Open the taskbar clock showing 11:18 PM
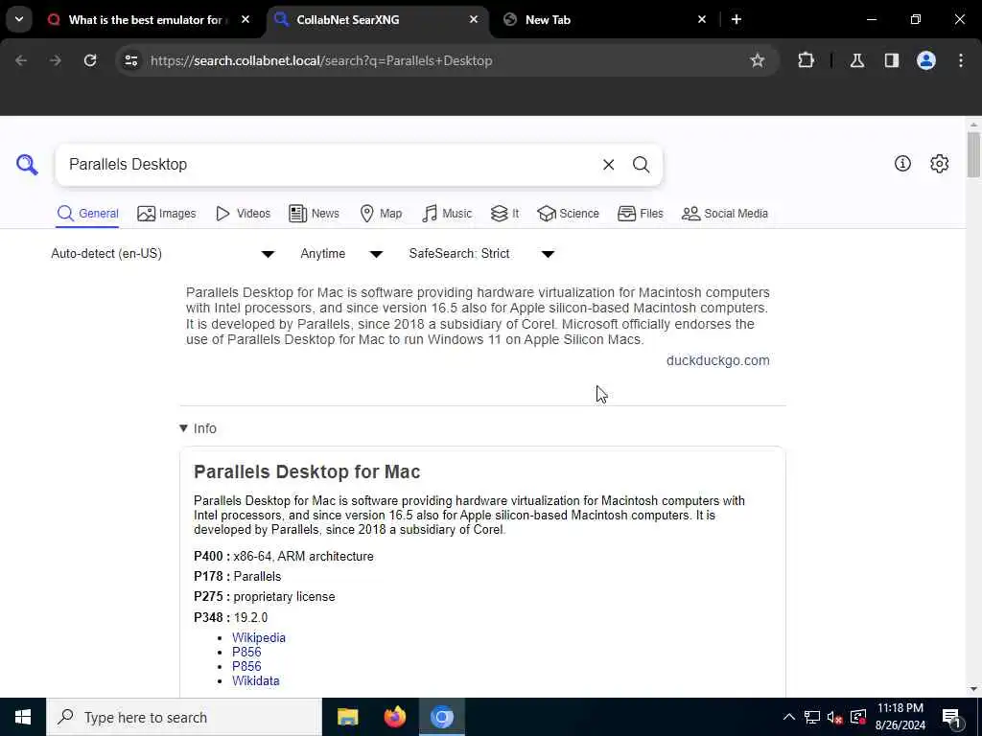Viewport: 982px width, 736px height. click(x=900, y=717)
